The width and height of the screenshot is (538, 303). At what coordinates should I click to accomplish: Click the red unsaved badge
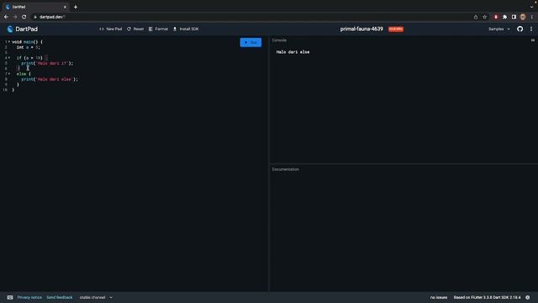pyautogui.click(x=396, y=29)
